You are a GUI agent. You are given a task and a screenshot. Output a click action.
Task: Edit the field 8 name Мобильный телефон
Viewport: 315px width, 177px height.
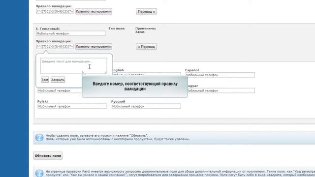[x=70, y=33]
